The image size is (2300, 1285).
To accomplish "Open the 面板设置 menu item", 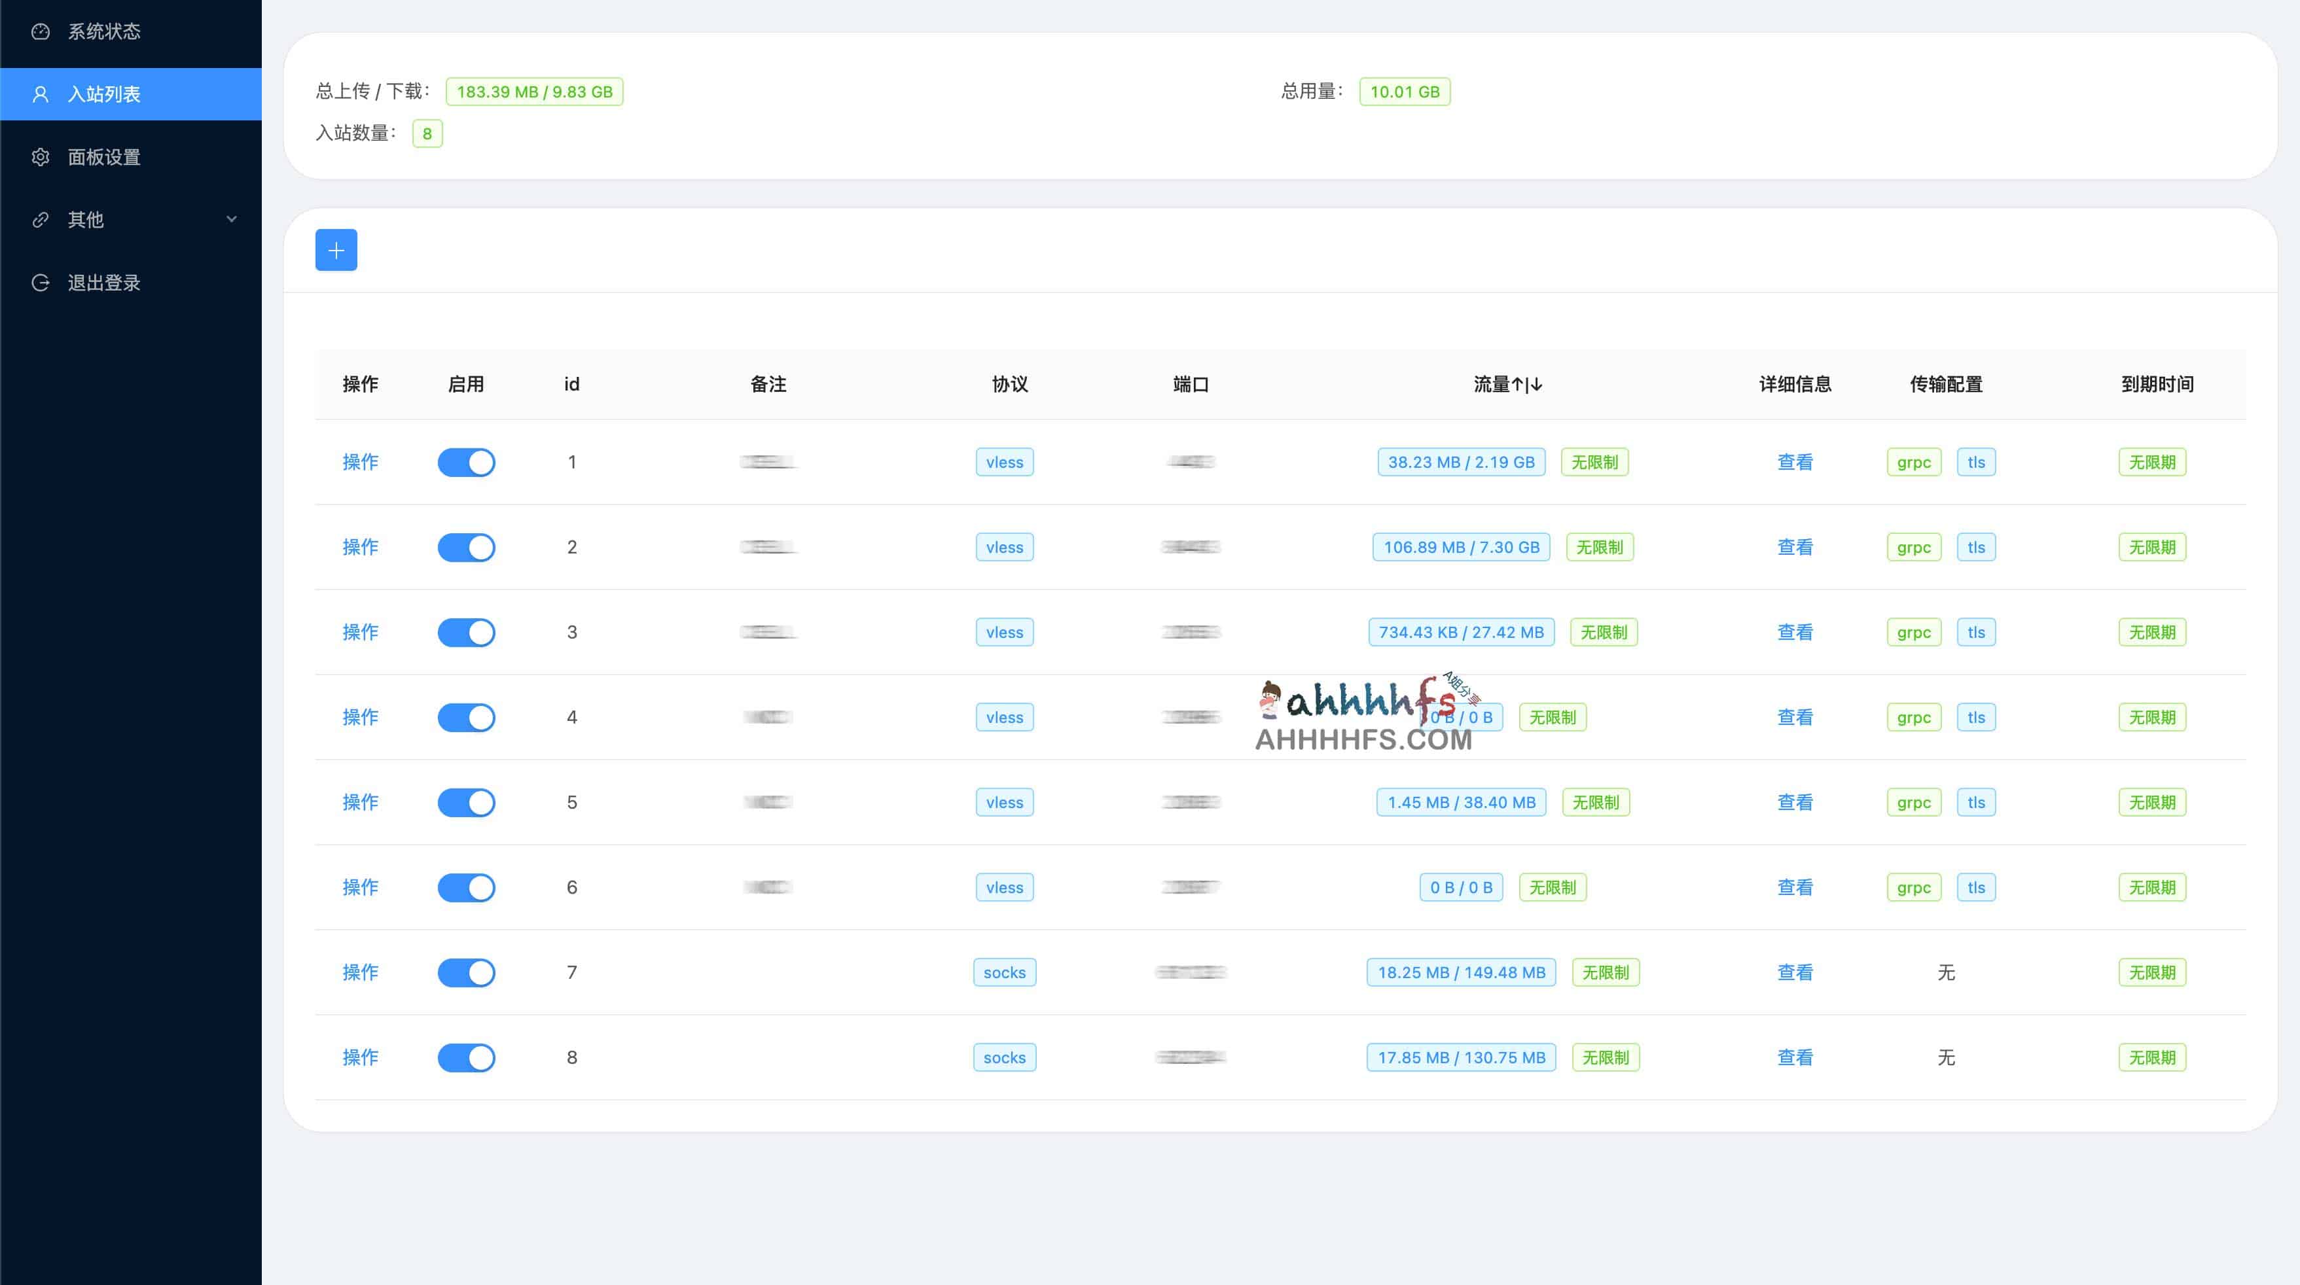I will pyautogui.click(x=103, y=157).
